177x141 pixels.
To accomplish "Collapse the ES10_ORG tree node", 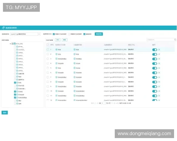I will pyautogui.click(x=10, y=43).
